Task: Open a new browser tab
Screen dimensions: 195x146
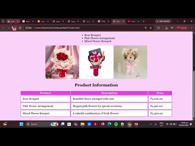Action: point(144,21)
